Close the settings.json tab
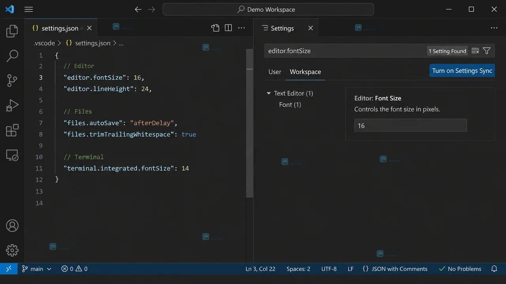506x284 pixels. [89, 28]
